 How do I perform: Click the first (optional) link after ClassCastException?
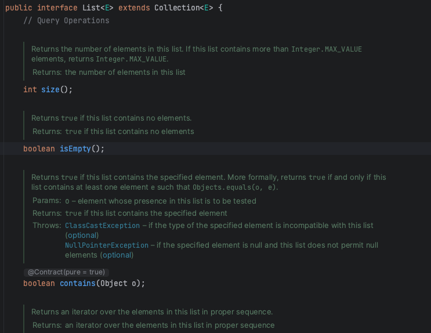82,236
